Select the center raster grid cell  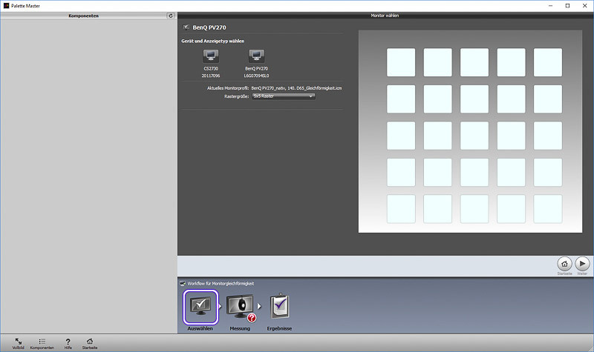tap(474, 135)
